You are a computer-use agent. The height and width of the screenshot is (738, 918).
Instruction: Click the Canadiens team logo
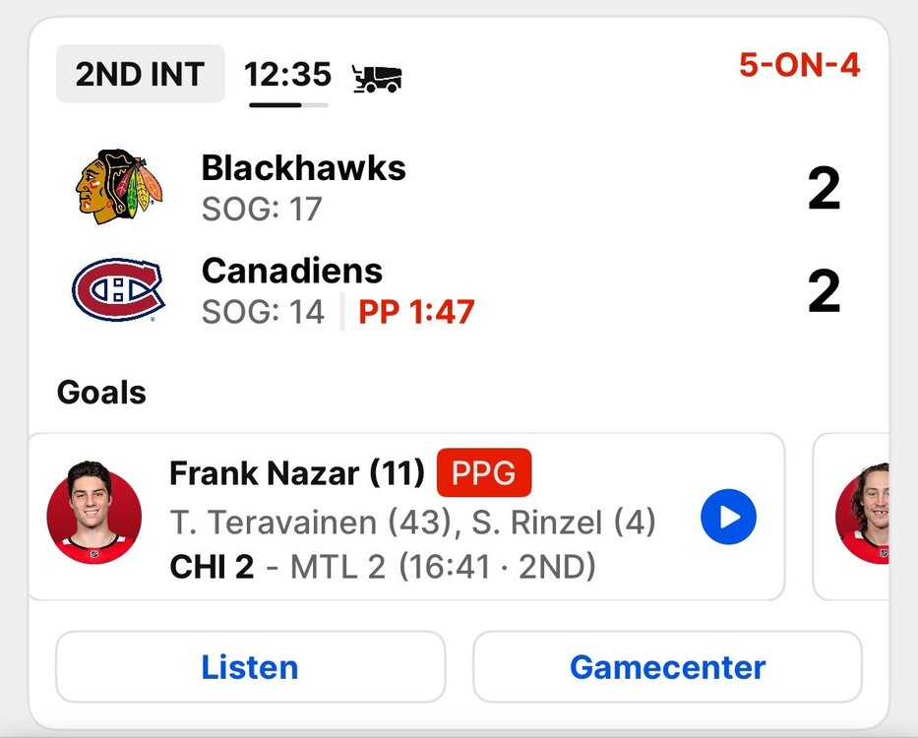[x=118, y=290]
